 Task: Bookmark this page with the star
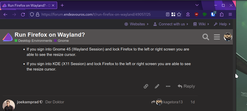[179, 14]
